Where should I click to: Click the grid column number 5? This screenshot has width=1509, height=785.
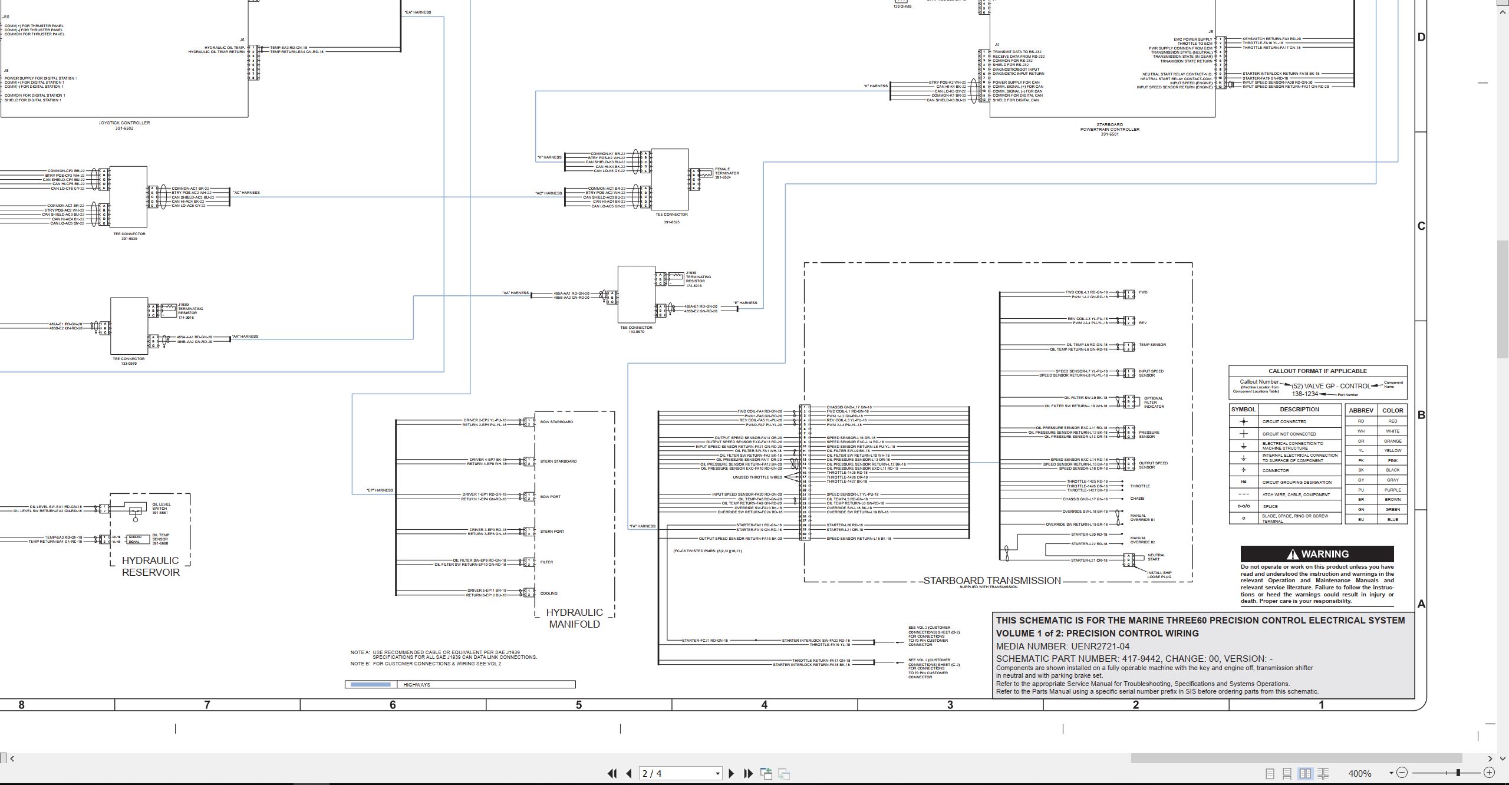[579, 705]
